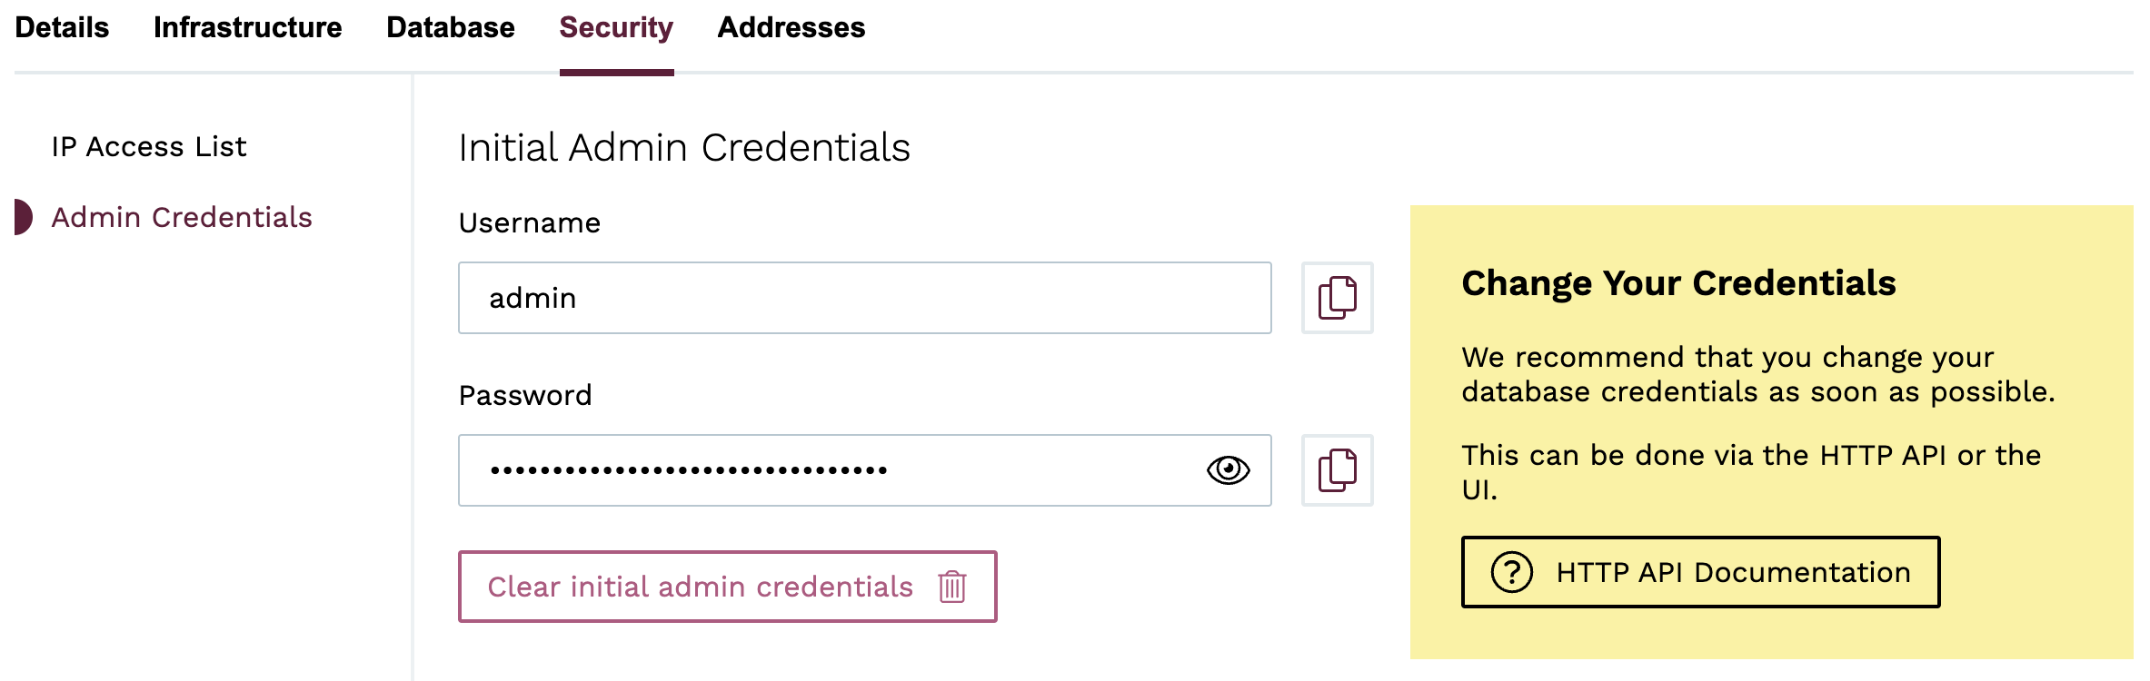Switch to the Details tab

[63, 27]
